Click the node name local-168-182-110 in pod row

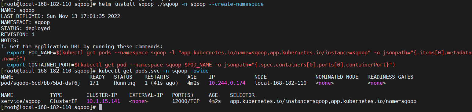[280, 83]
